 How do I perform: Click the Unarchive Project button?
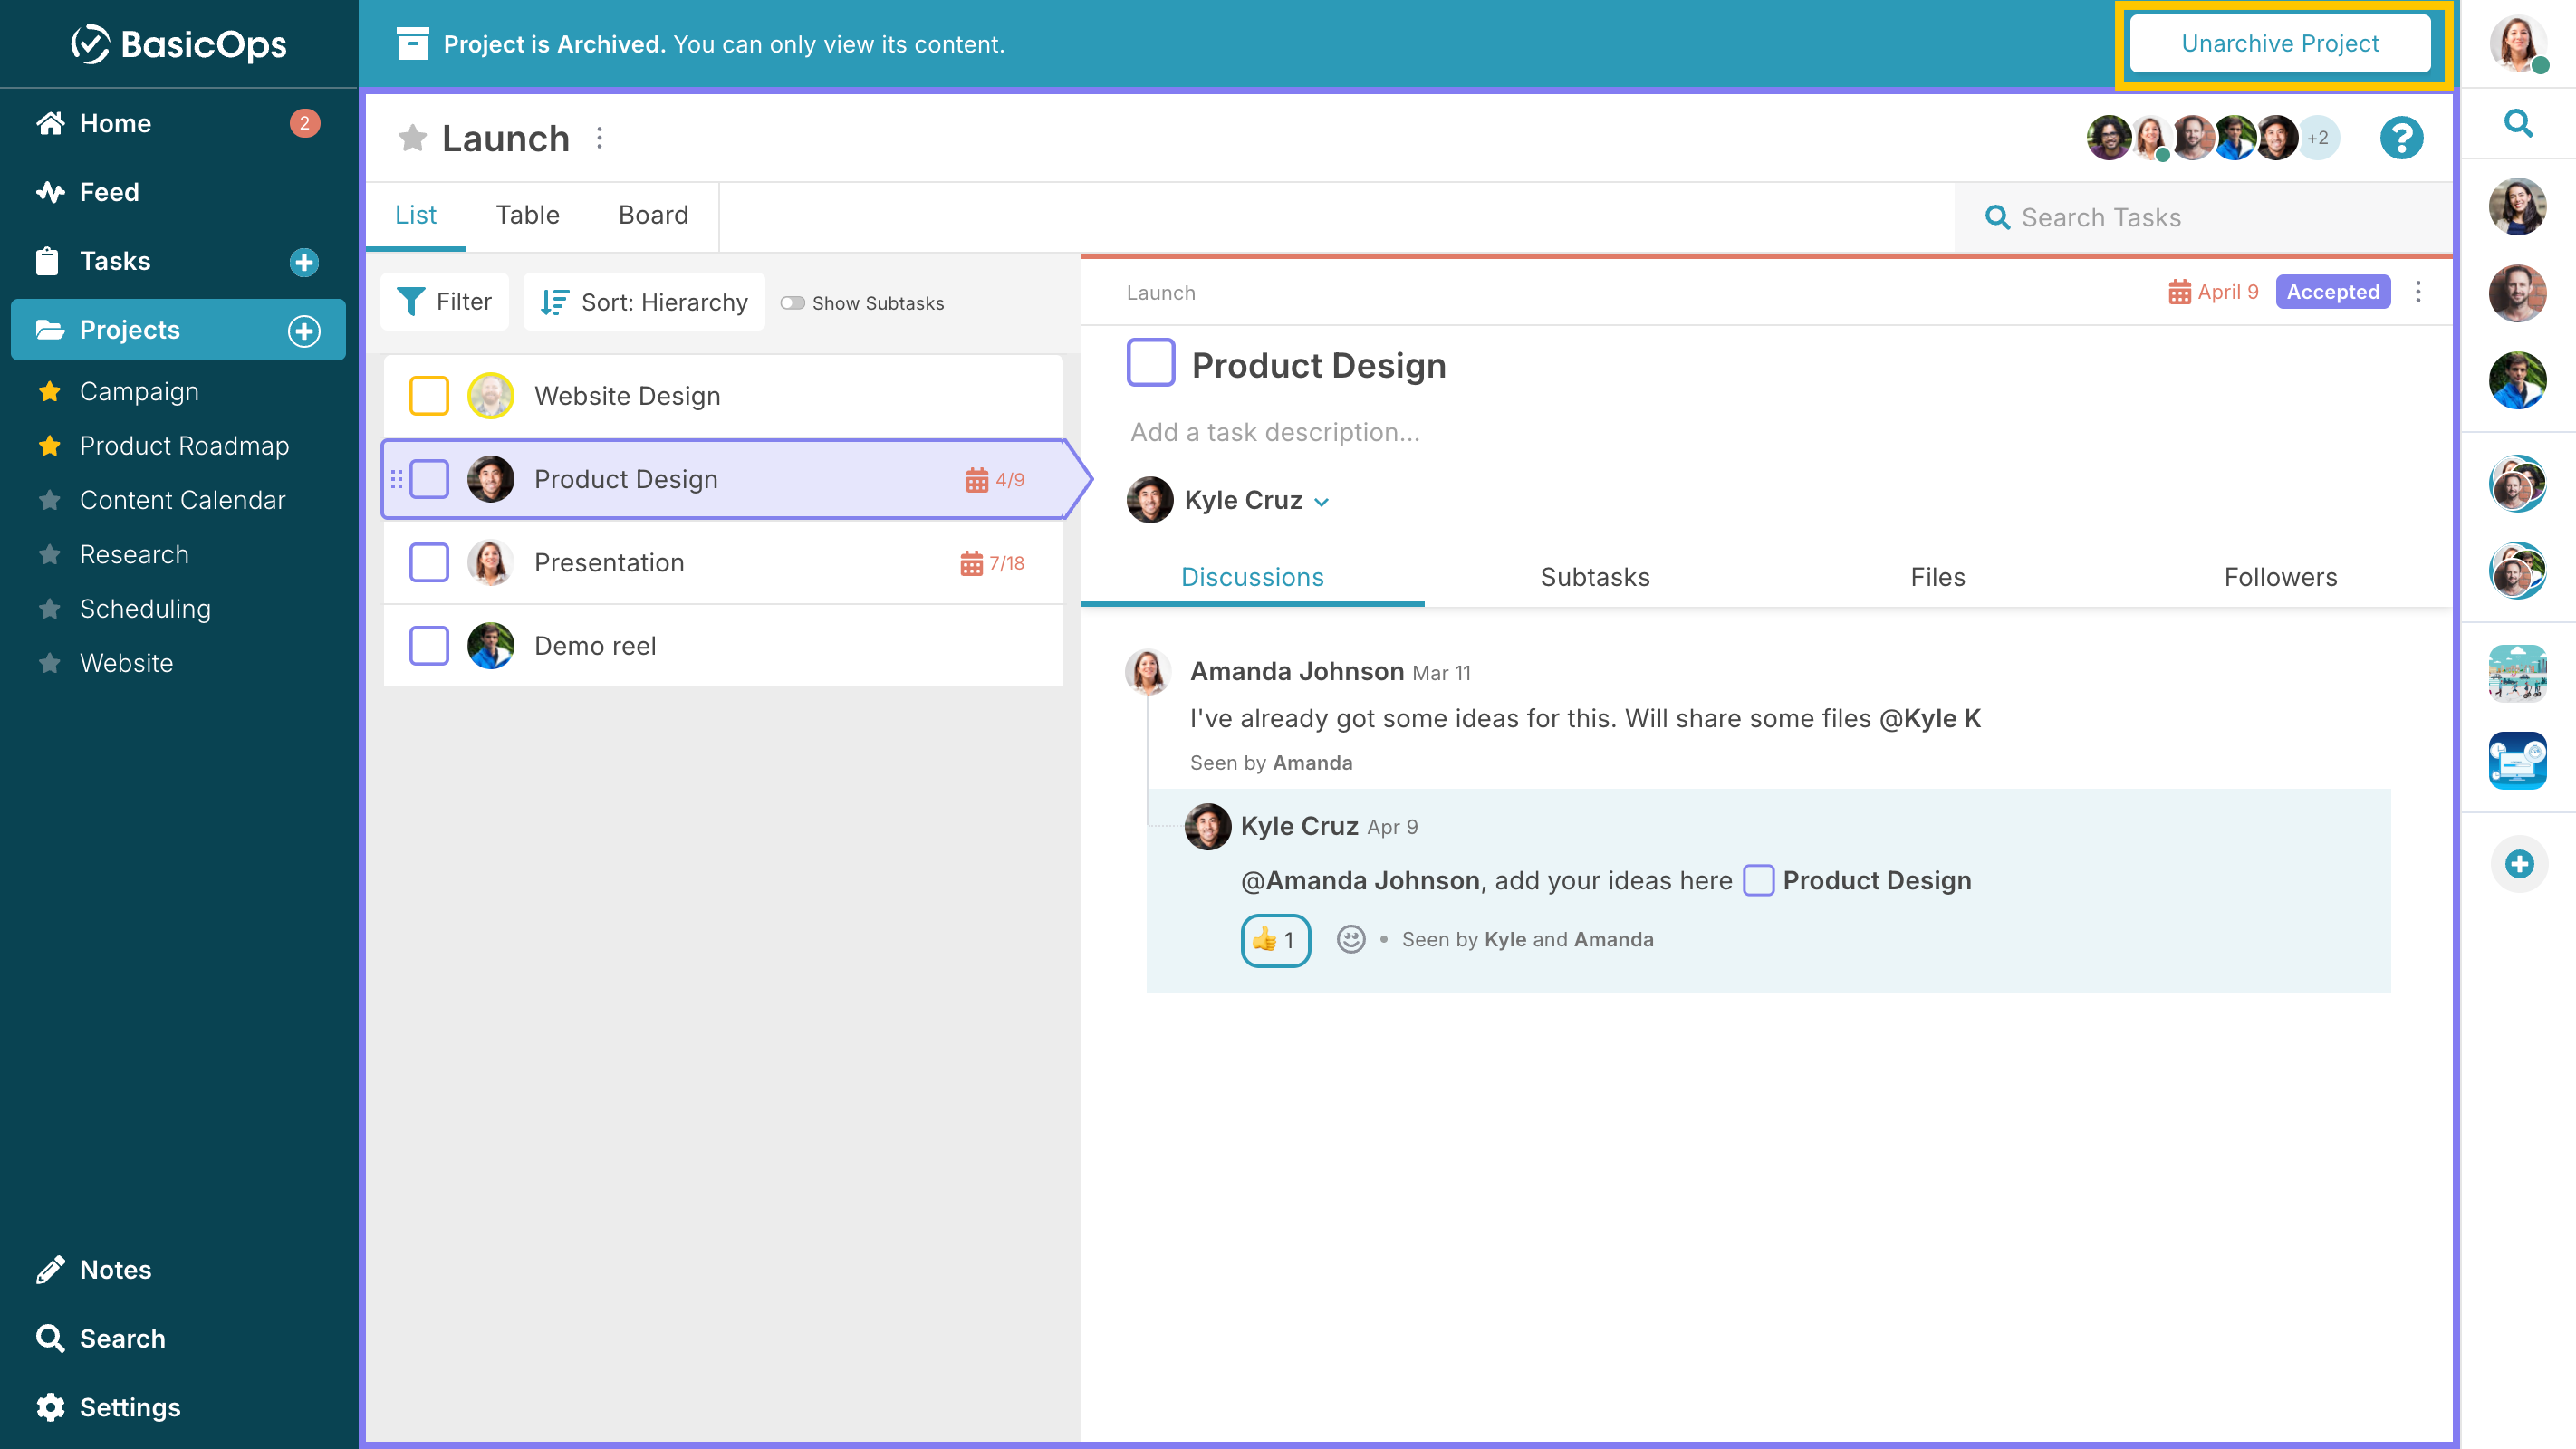[2279, 44]
